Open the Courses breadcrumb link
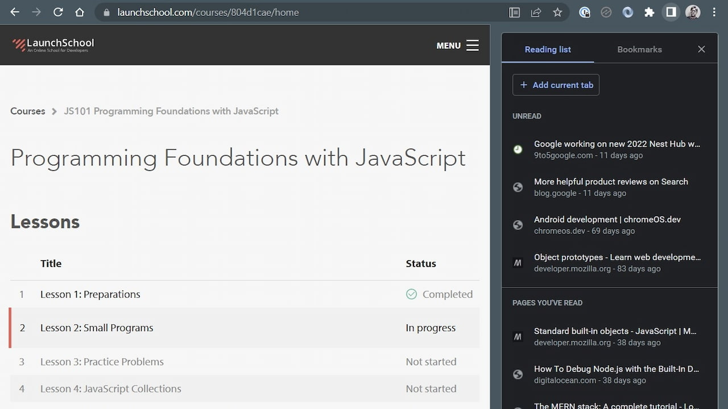Viewport: 728px width, 409px height. tap(27, 111)
